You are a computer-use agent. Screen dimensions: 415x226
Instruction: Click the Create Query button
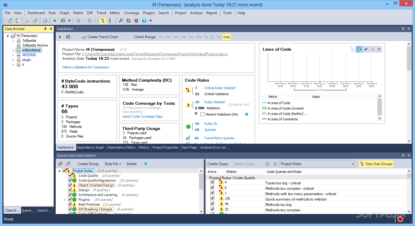click(218, 164)
